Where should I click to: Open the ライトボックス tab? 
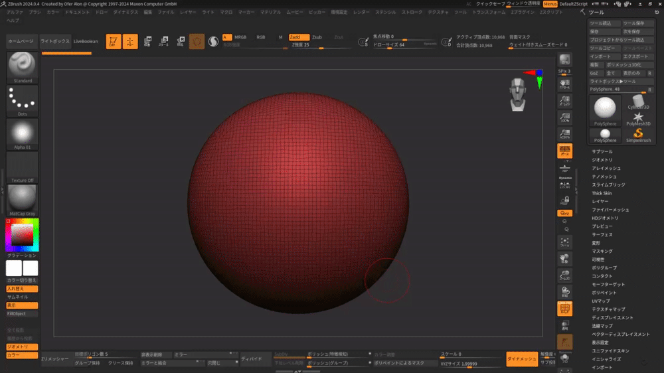(x=55, y=42)
